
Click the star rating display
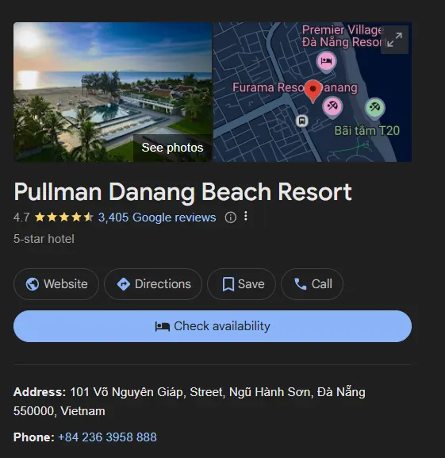pos(64,217)
